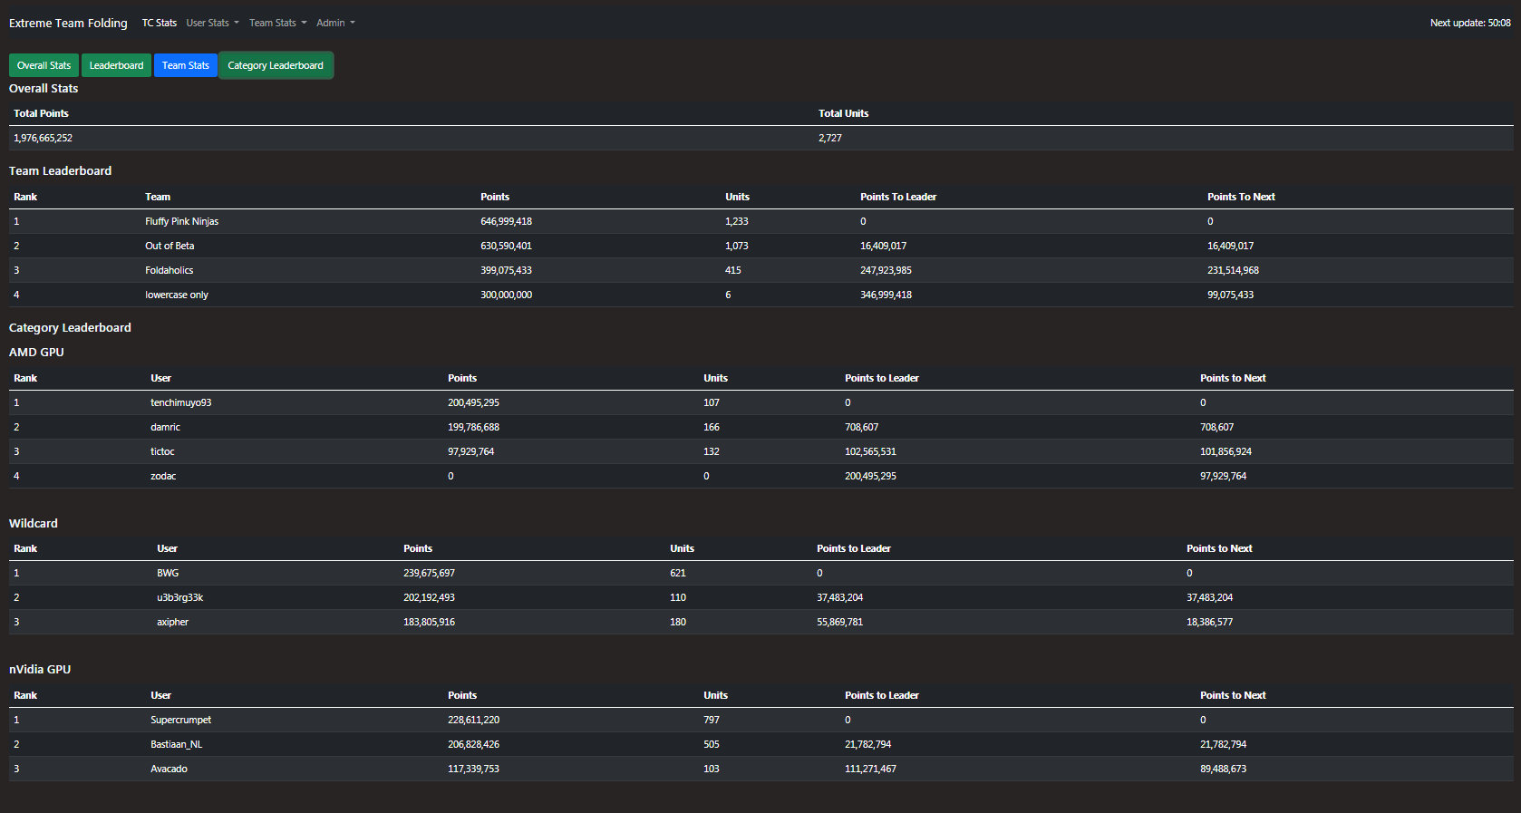Select nVidia GPU user Bastiaan_NL
Screen dimensions: 1521x813
176,744
